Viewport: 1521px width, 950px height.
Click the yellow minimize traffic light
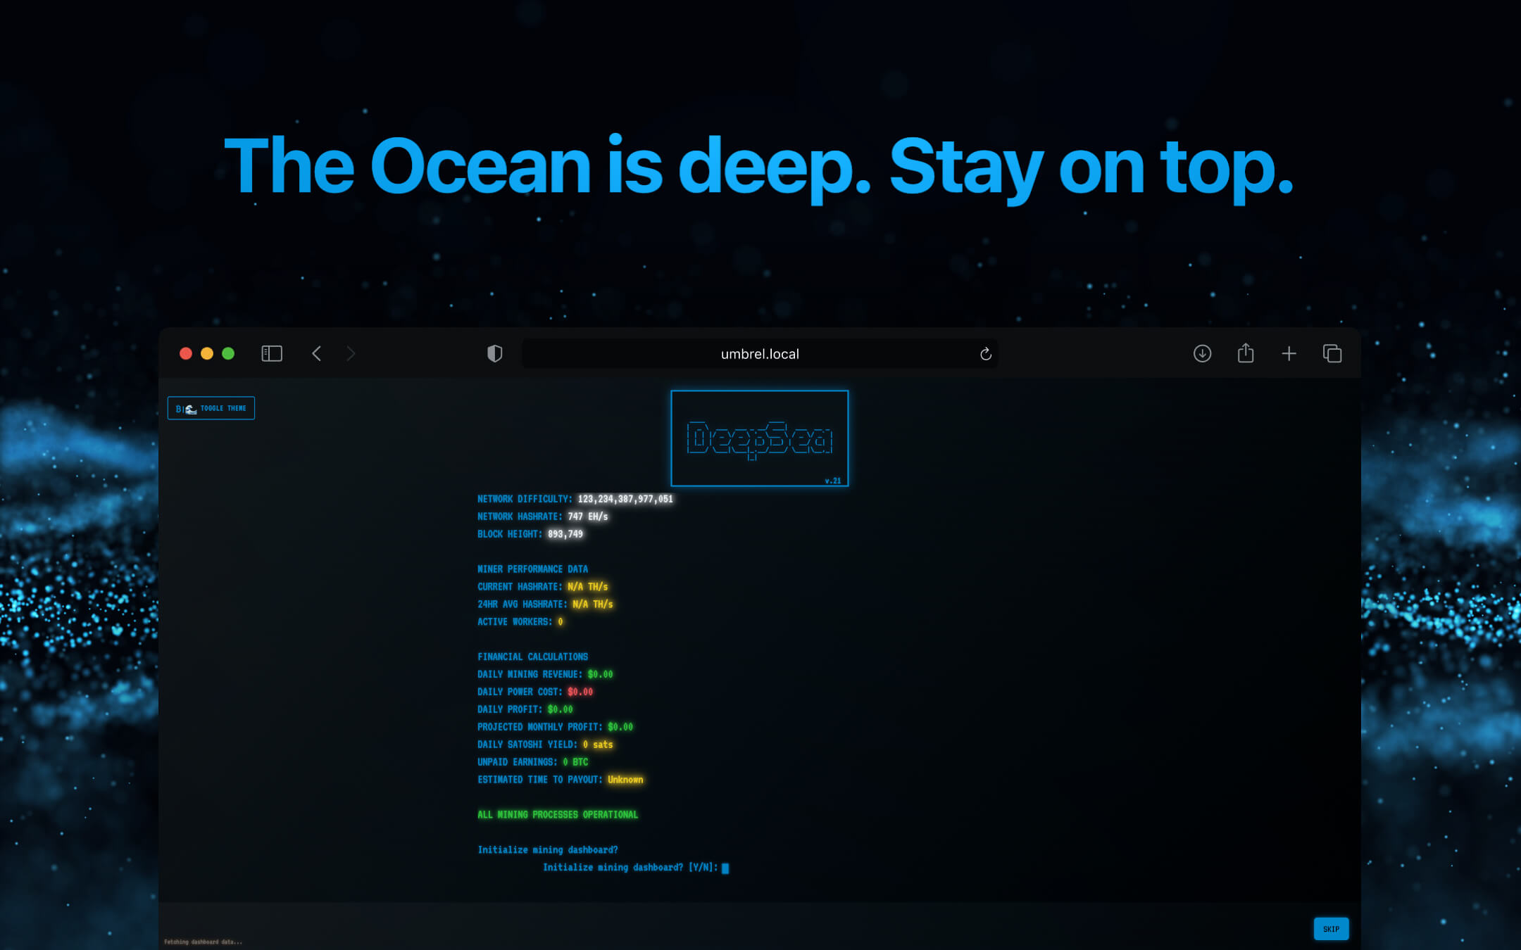tap(206, 353)
